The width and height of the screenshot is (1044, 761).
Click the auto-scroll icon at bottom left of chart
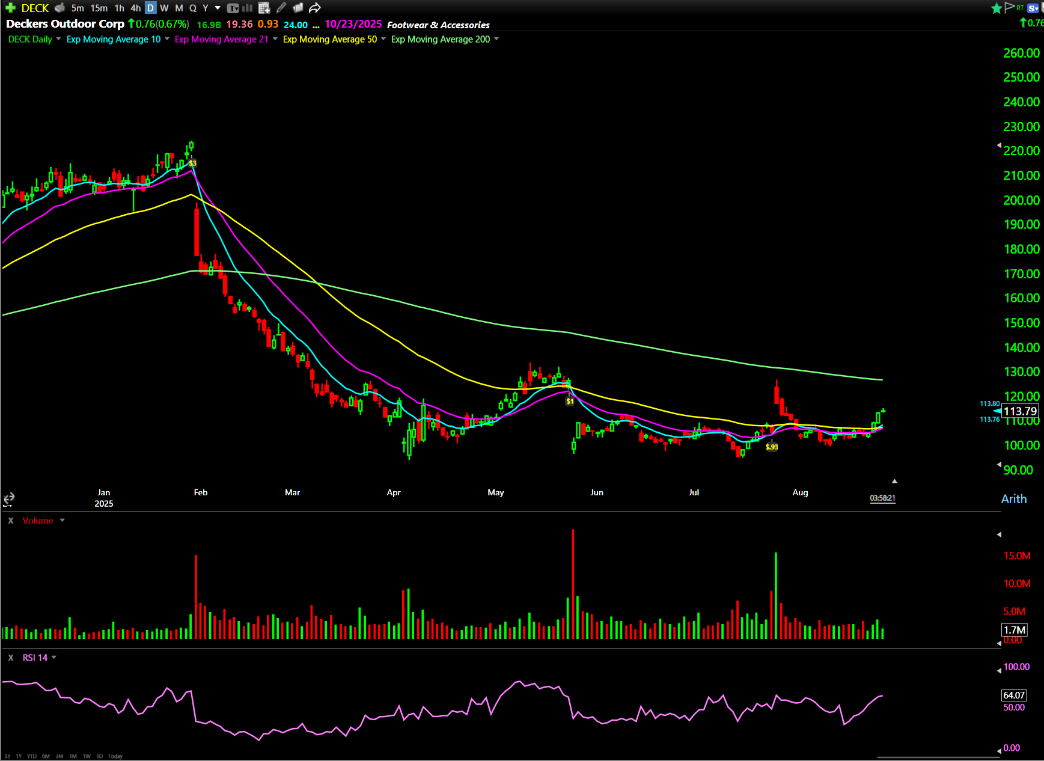point(8,499)
